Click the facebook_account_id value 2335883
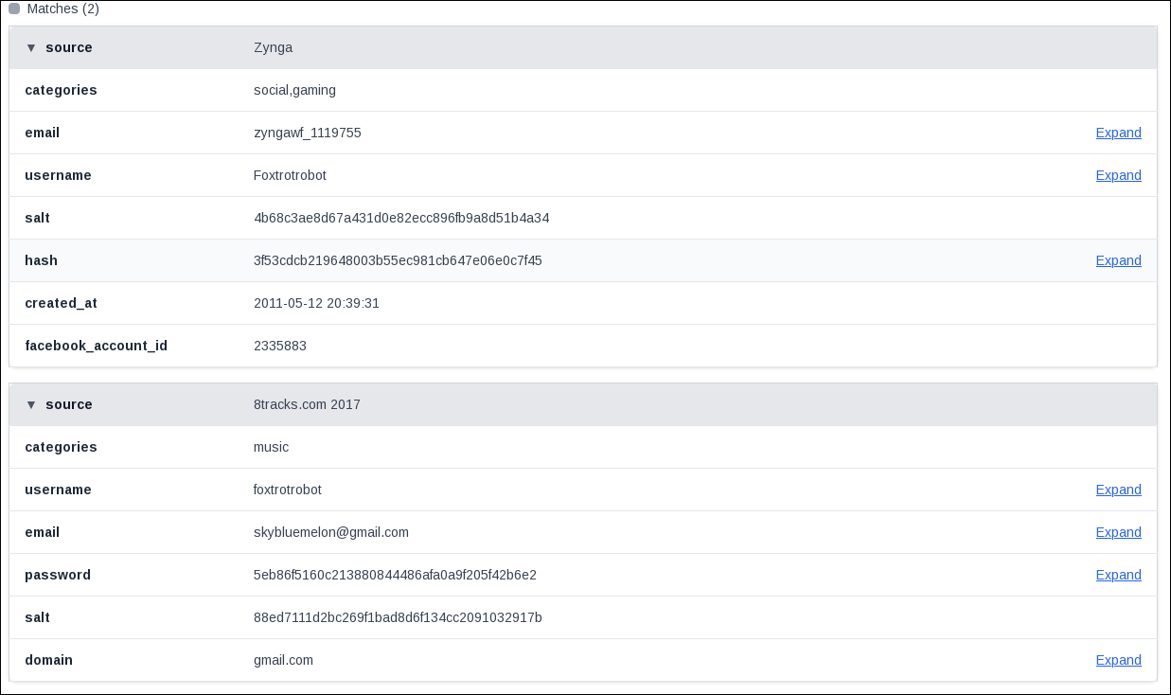The height and width of the screenshot is (695, 1171). coord(280,346)
